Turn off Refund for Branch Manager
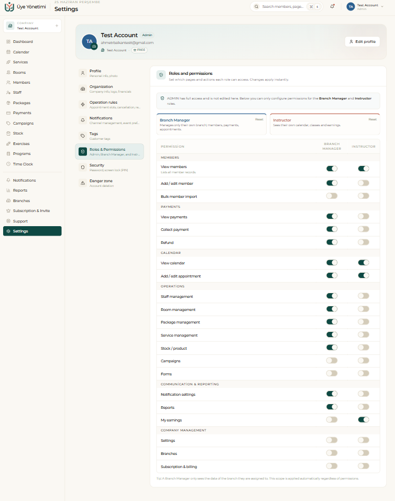This screenshot has height=501, width=395. coord(332,242)
